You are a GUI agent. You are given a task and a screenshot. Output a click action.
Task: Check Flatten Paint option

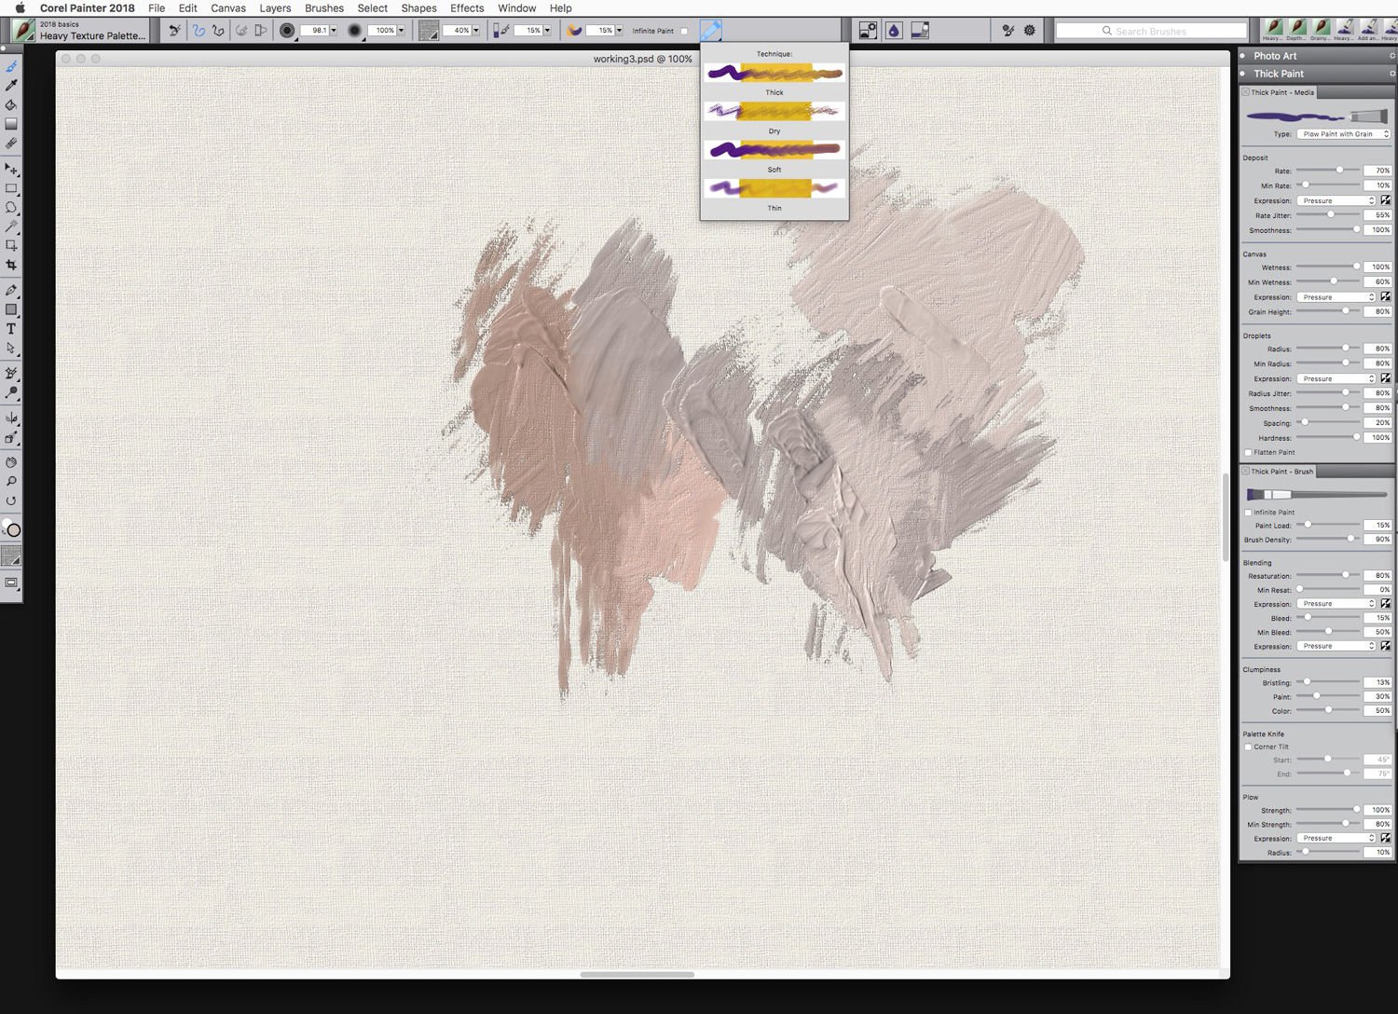point(1248,453)
